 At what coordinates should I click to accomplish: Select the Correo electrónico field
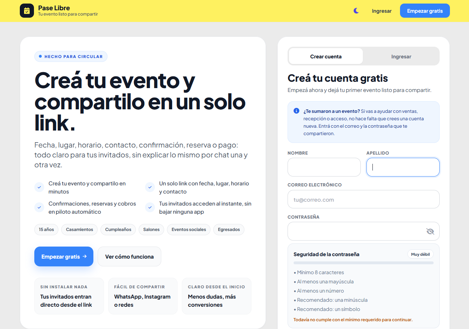pyautogui.click(x=364, y=200)
